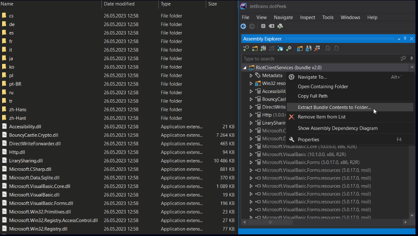Click the compass icon beside Navigate To
This screenshot has height=236, width=418.
291,77
